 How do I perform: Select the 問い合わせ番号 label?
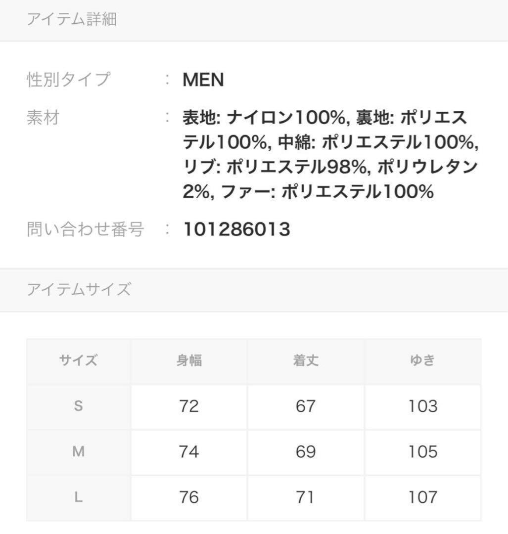tap(85, 229)
